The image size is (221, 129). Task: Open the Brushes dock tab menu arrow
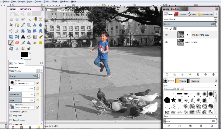point(216,80)
